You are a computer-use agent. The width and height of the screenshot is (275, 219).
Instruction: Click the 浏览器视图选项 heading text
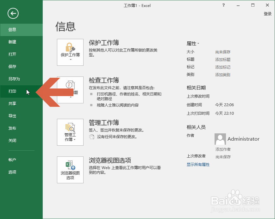(110, 160)
